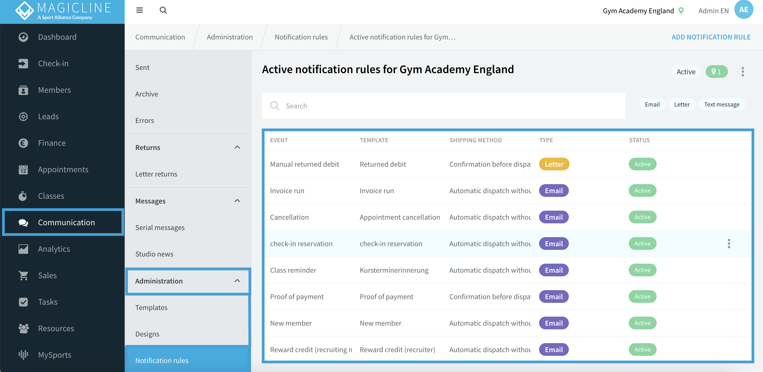Open the Dashboard from the sidebar
This screenshot has width=763, height=372.
[x=57, y=37]
